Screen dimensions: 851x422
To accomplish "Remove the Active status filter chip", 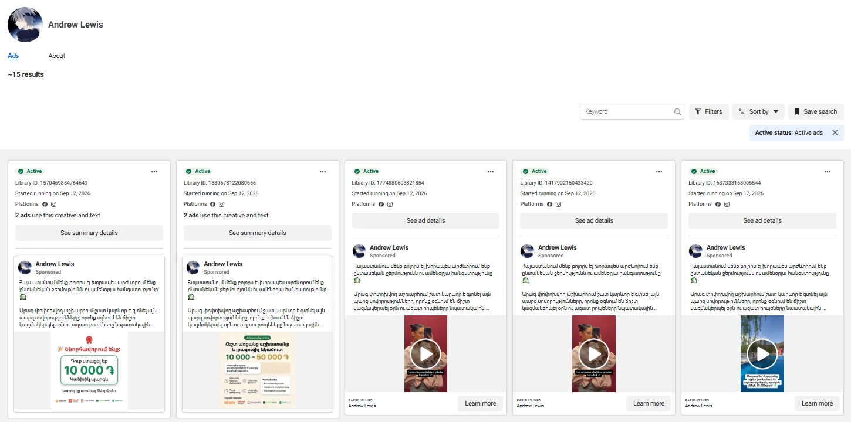I will coord(835,132).
